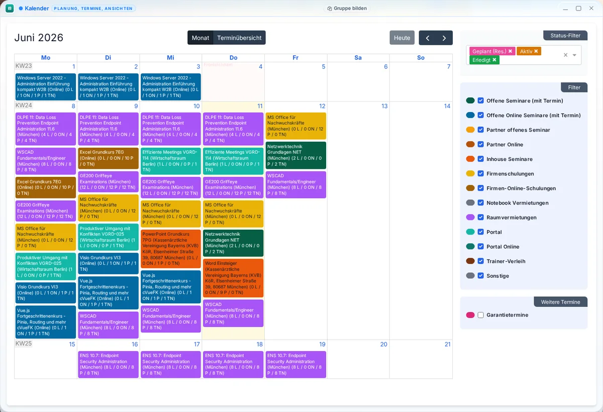Go to next month arrow
603x412 pixels.
click(444, 38)
